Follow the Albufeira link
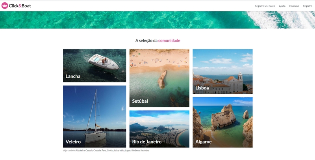Screen dimensions: 315x160 coord(80,151)
